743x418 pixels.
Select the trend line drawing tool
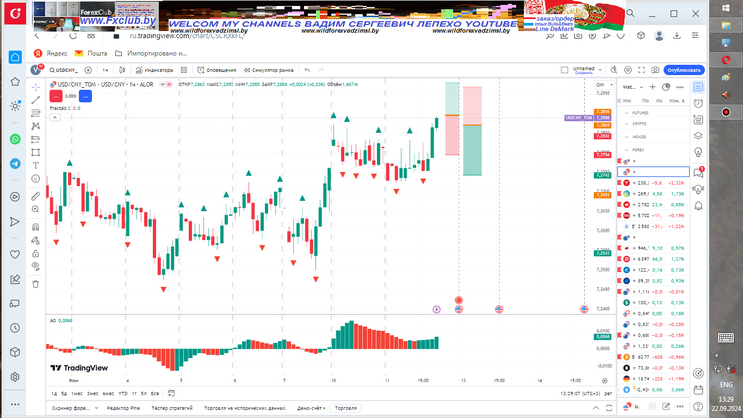(35, 100)
